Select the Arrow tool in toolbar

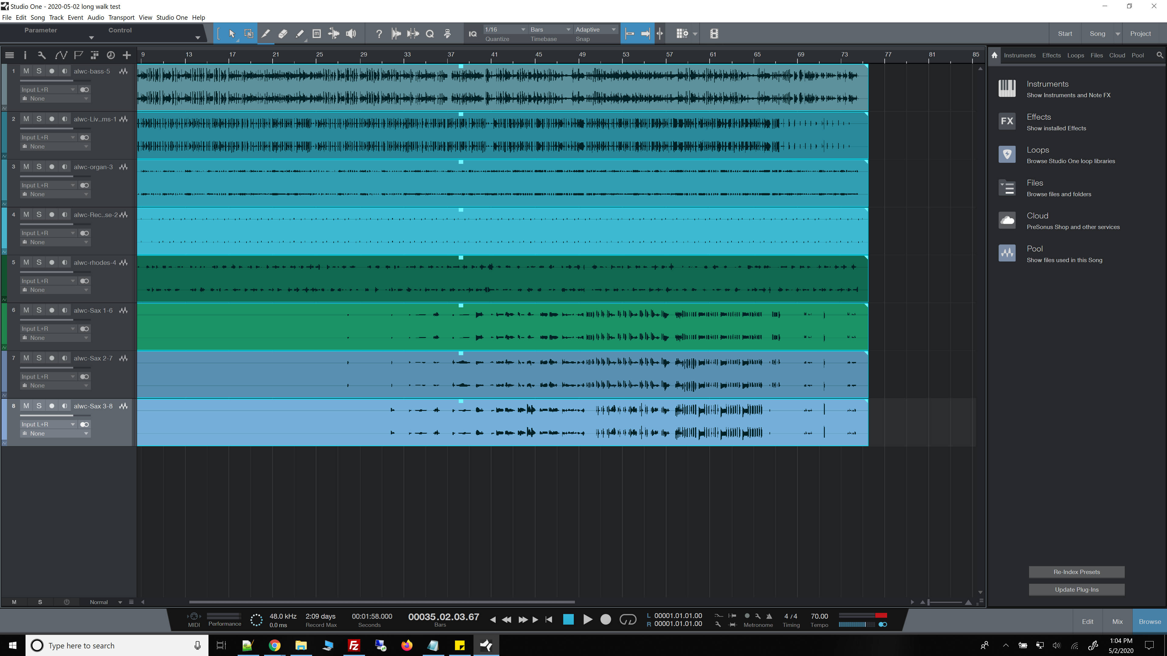click(x=232, y=33)
